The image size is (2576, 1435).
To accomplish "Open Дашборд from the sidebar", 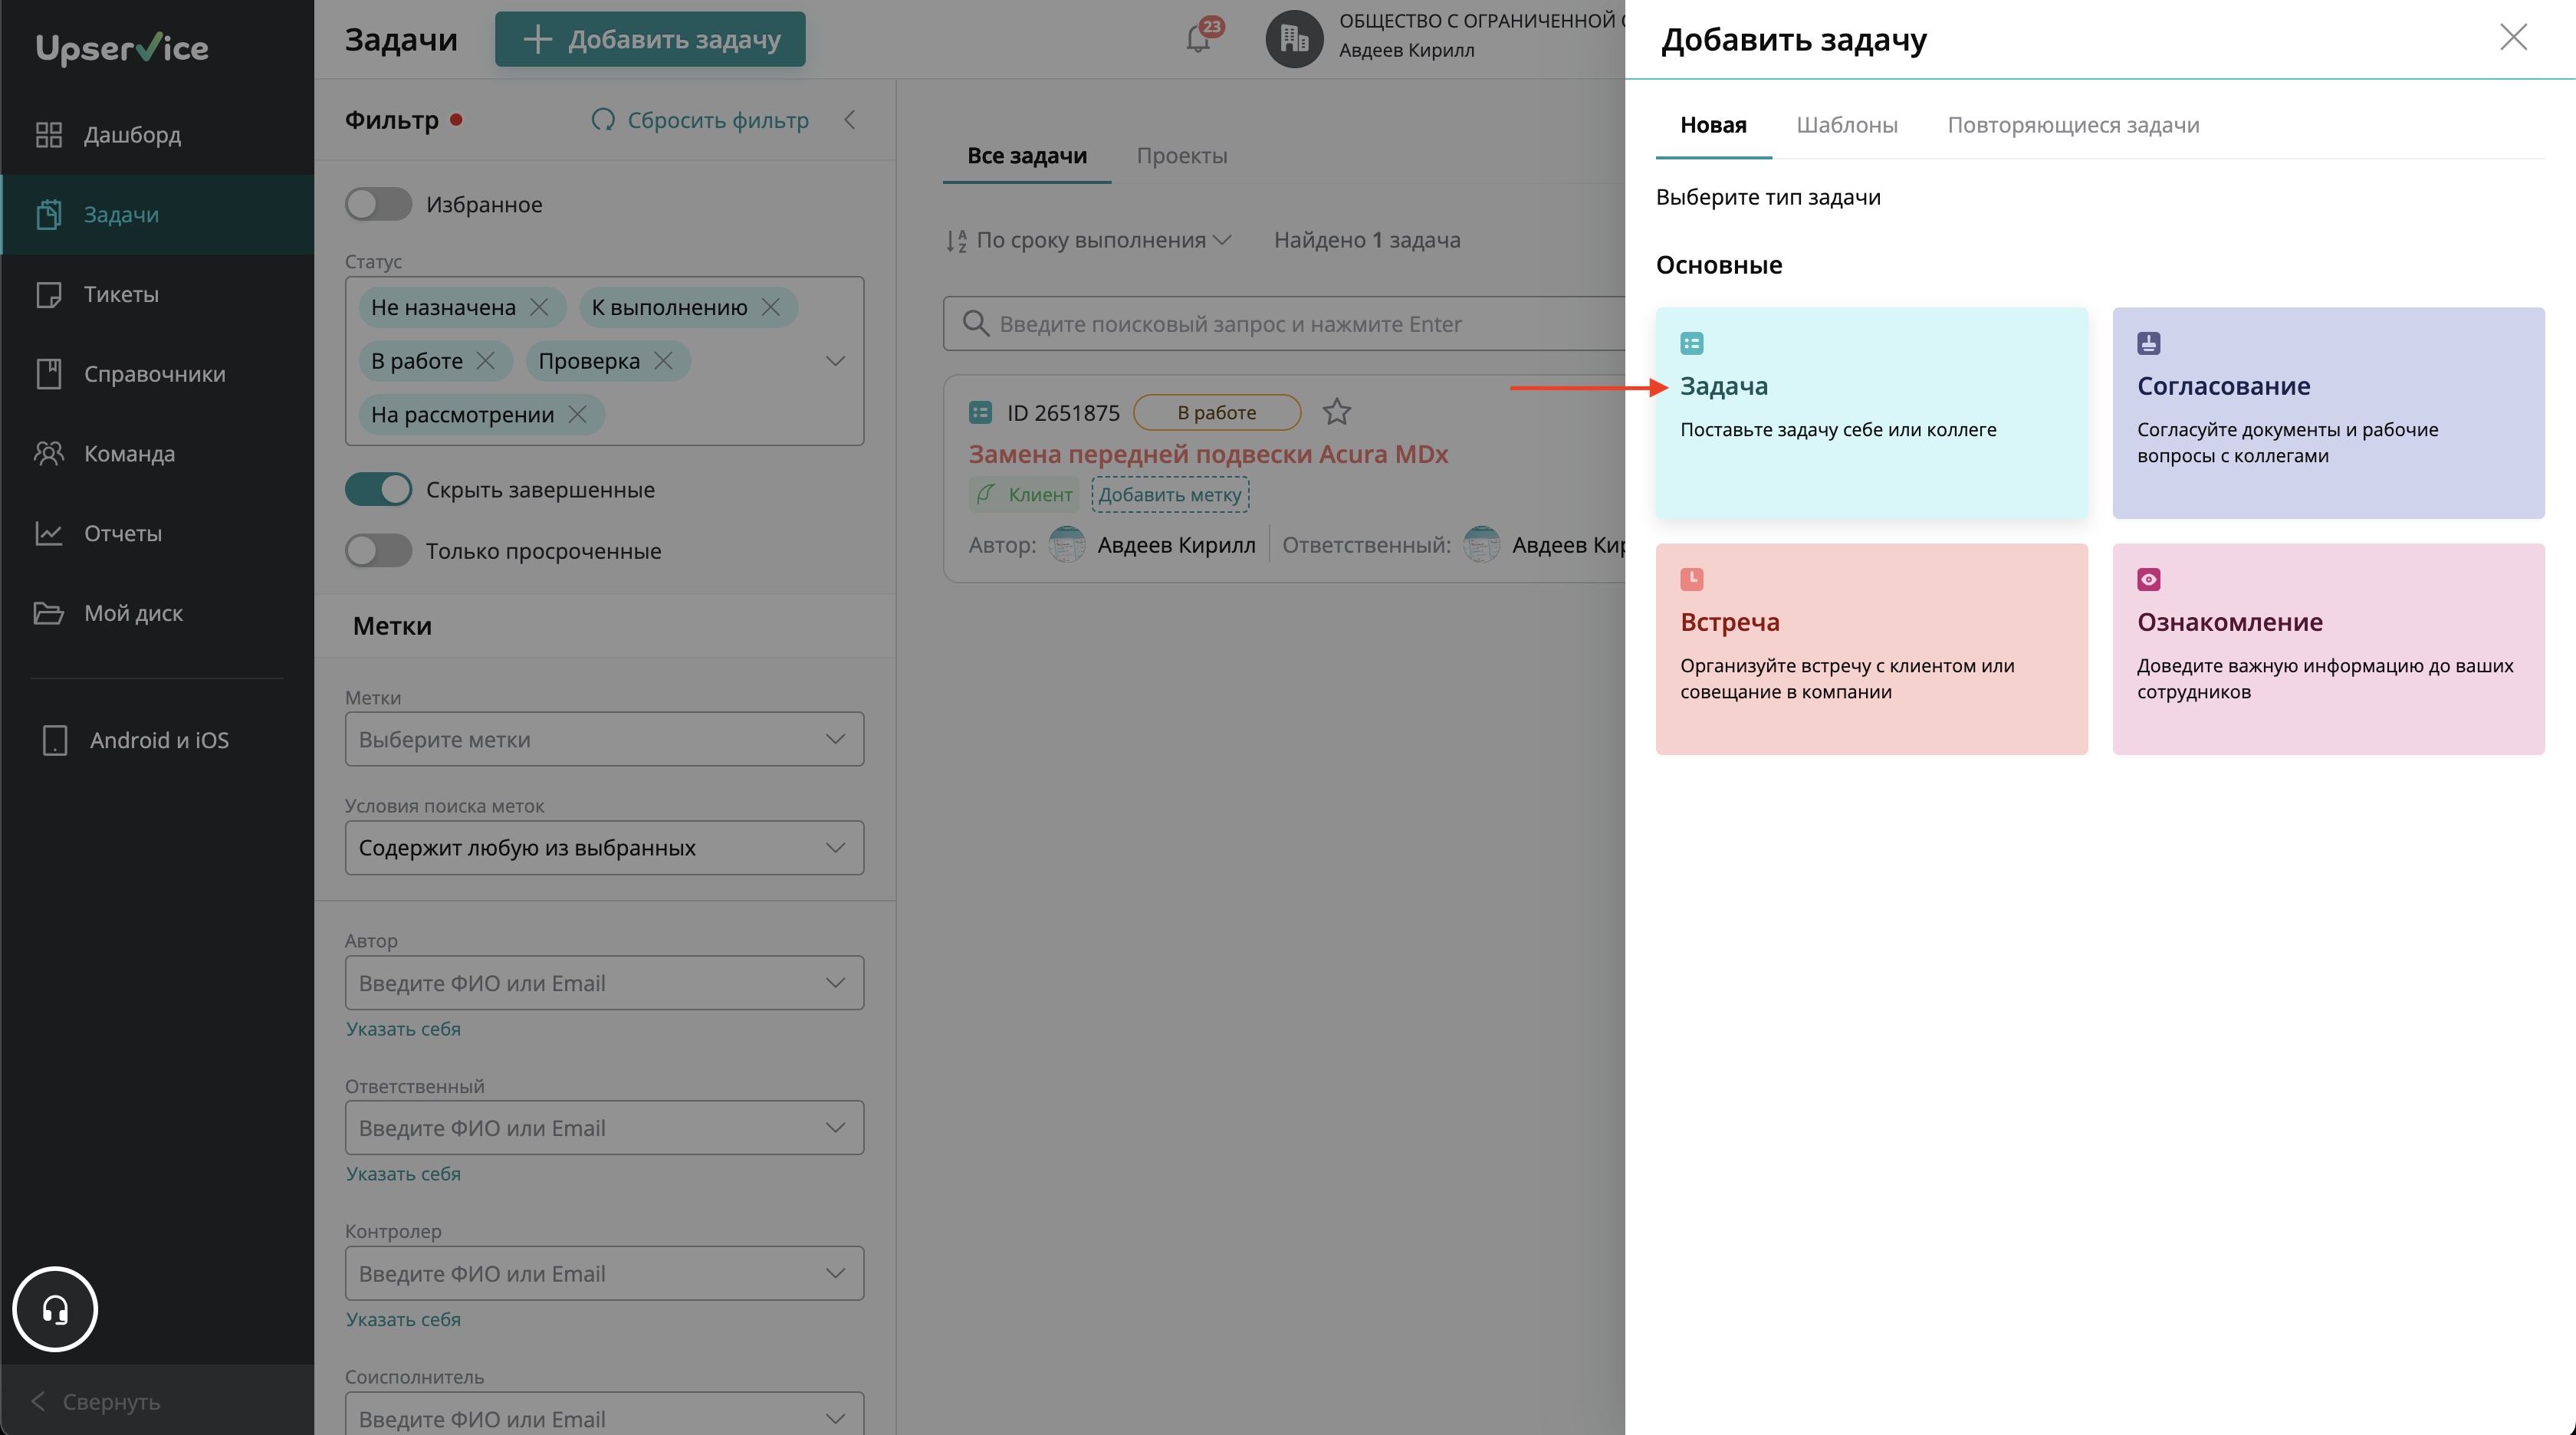I will [x=132, y=134].
